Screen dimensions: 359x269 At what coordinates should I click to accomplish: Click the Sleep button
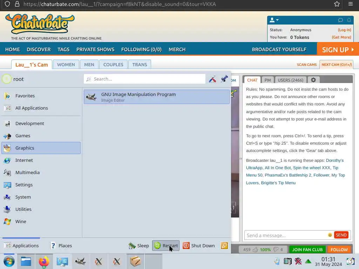pos(139,246)
